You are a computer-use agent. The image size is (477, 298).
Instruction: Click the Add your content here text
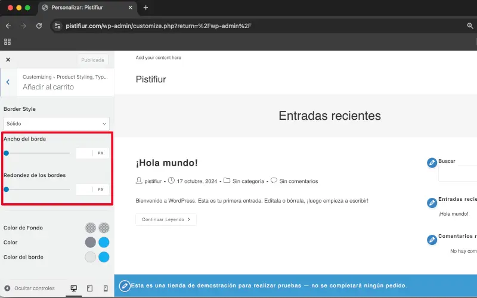(x=158, y=57)
